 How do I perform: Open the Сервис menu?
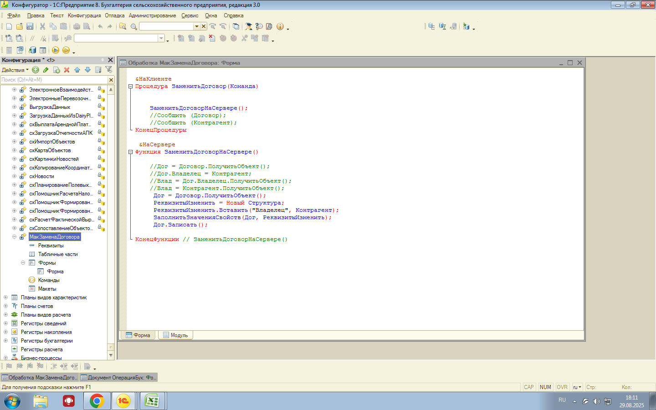(x=190, y=15)
